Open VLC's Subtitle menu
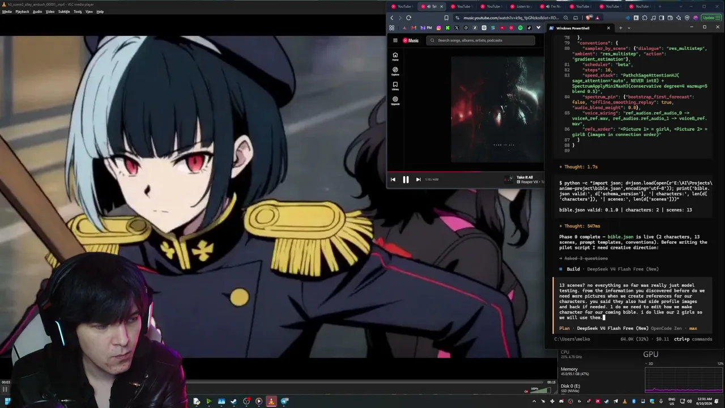Image resolution: width=725 pixels, height=408 pixels. [64, 11]
